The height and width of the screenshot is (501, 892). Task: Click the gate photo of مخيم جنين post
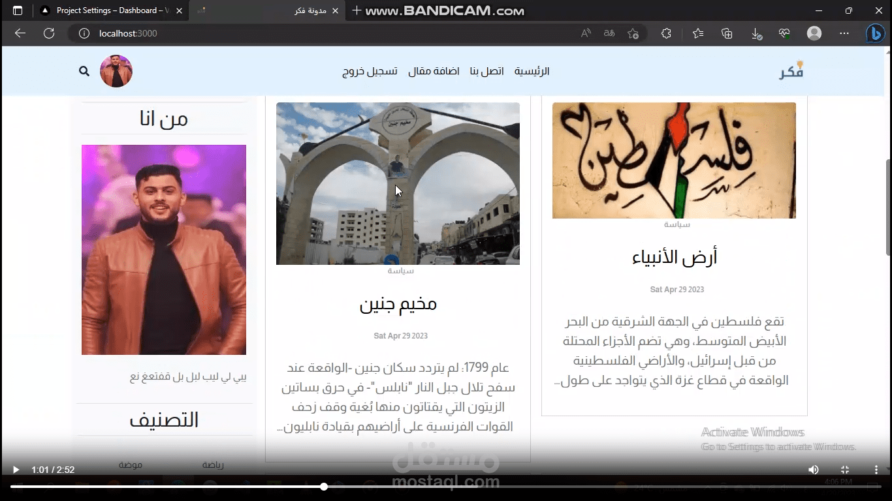pos(398,183)
